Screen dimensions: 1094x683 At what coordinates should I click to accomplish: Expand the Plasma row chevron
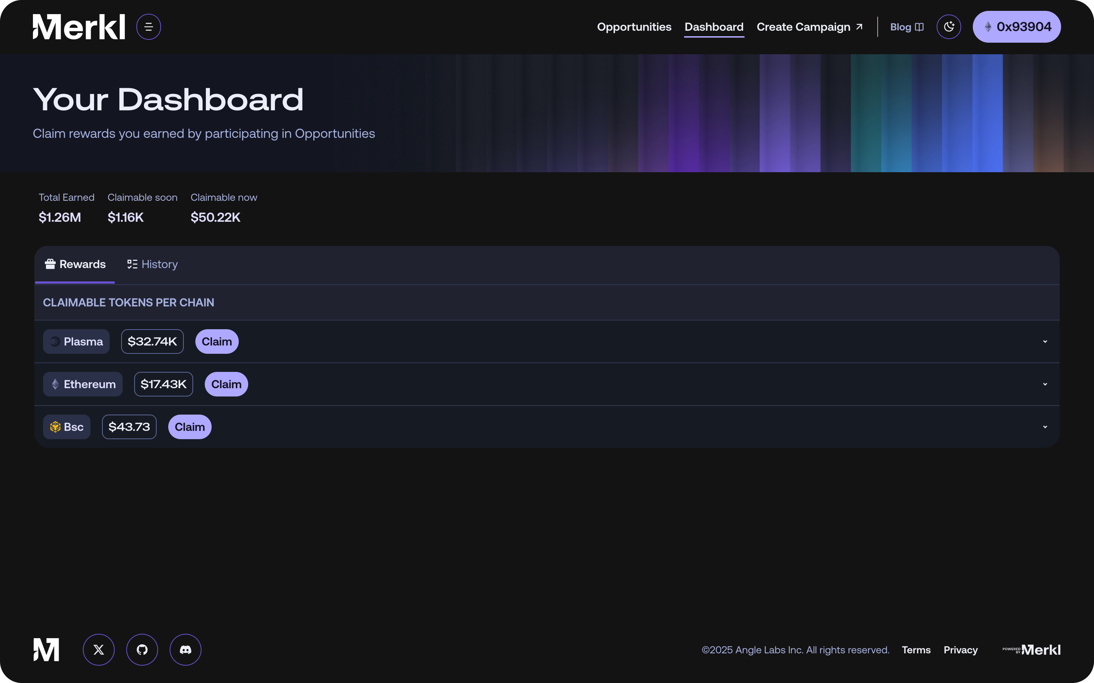[1045, 341]
